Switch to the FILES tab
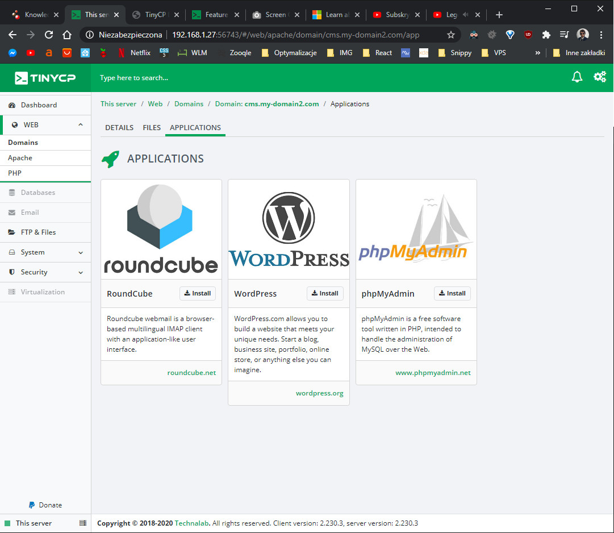Image resolution: width=614 pixels, height=533 pixels. 152,128
